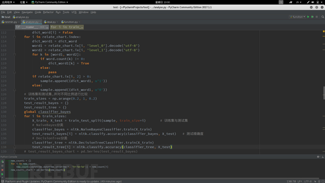
Task: Click the system volume icon
Action: point(313,2)
